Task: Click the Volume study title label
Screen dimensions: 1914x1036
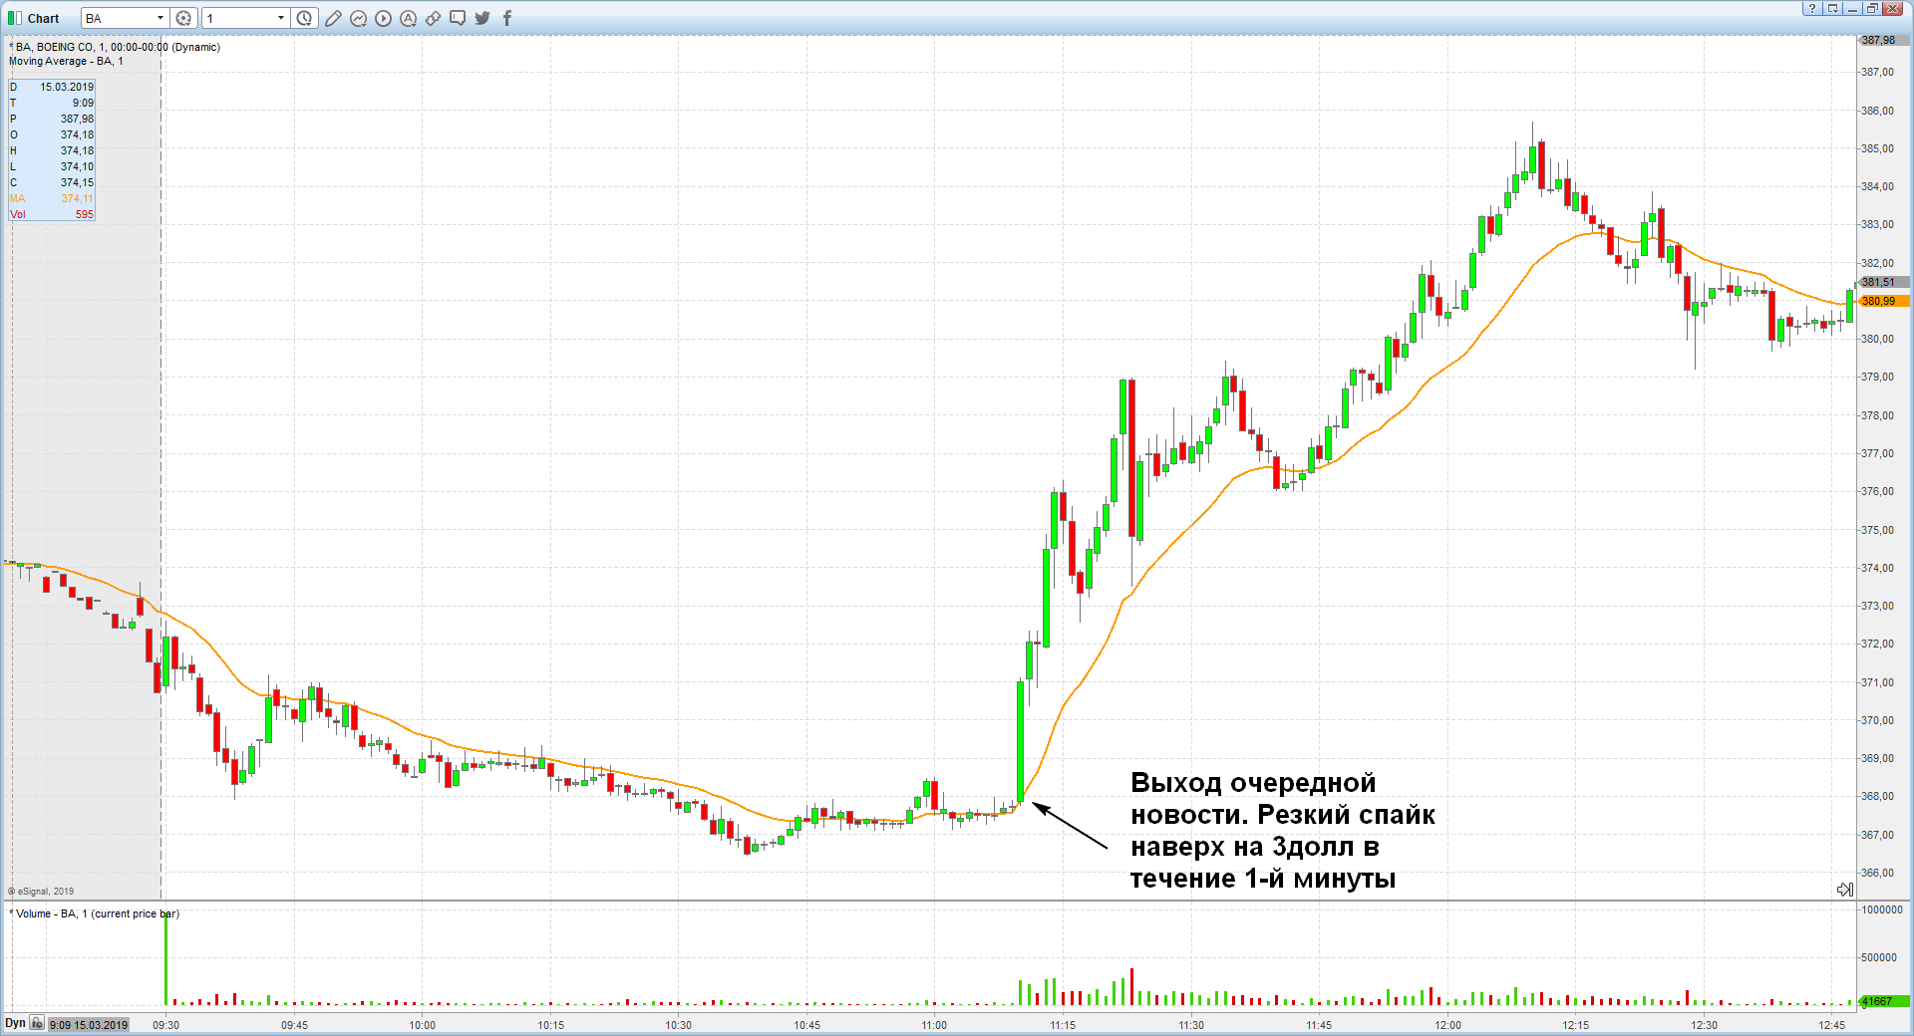Action: (x=95, y=913)
